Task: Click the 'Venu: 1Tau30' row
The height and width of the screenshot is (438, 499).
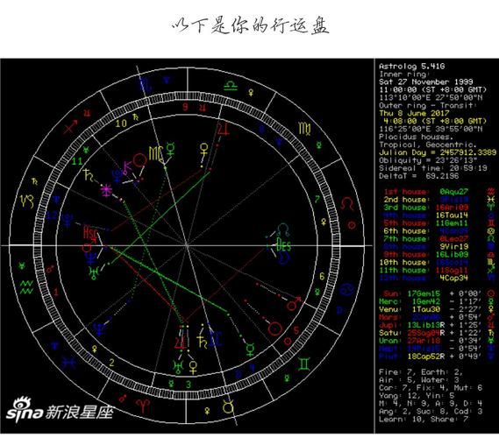Action: (x=438, y=309)
